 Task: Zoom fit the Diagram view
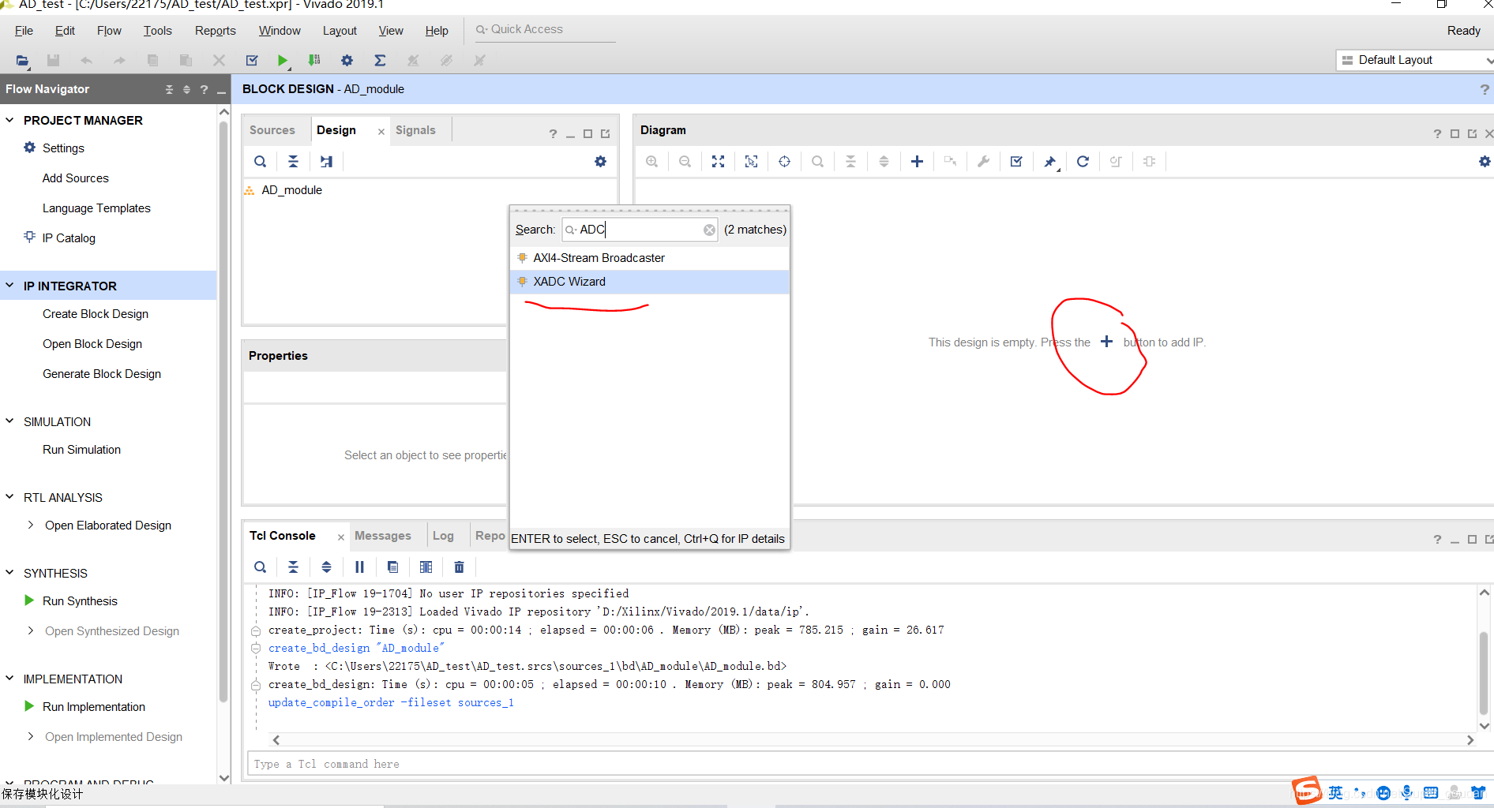pyautogui.click(x=718, y=162)
